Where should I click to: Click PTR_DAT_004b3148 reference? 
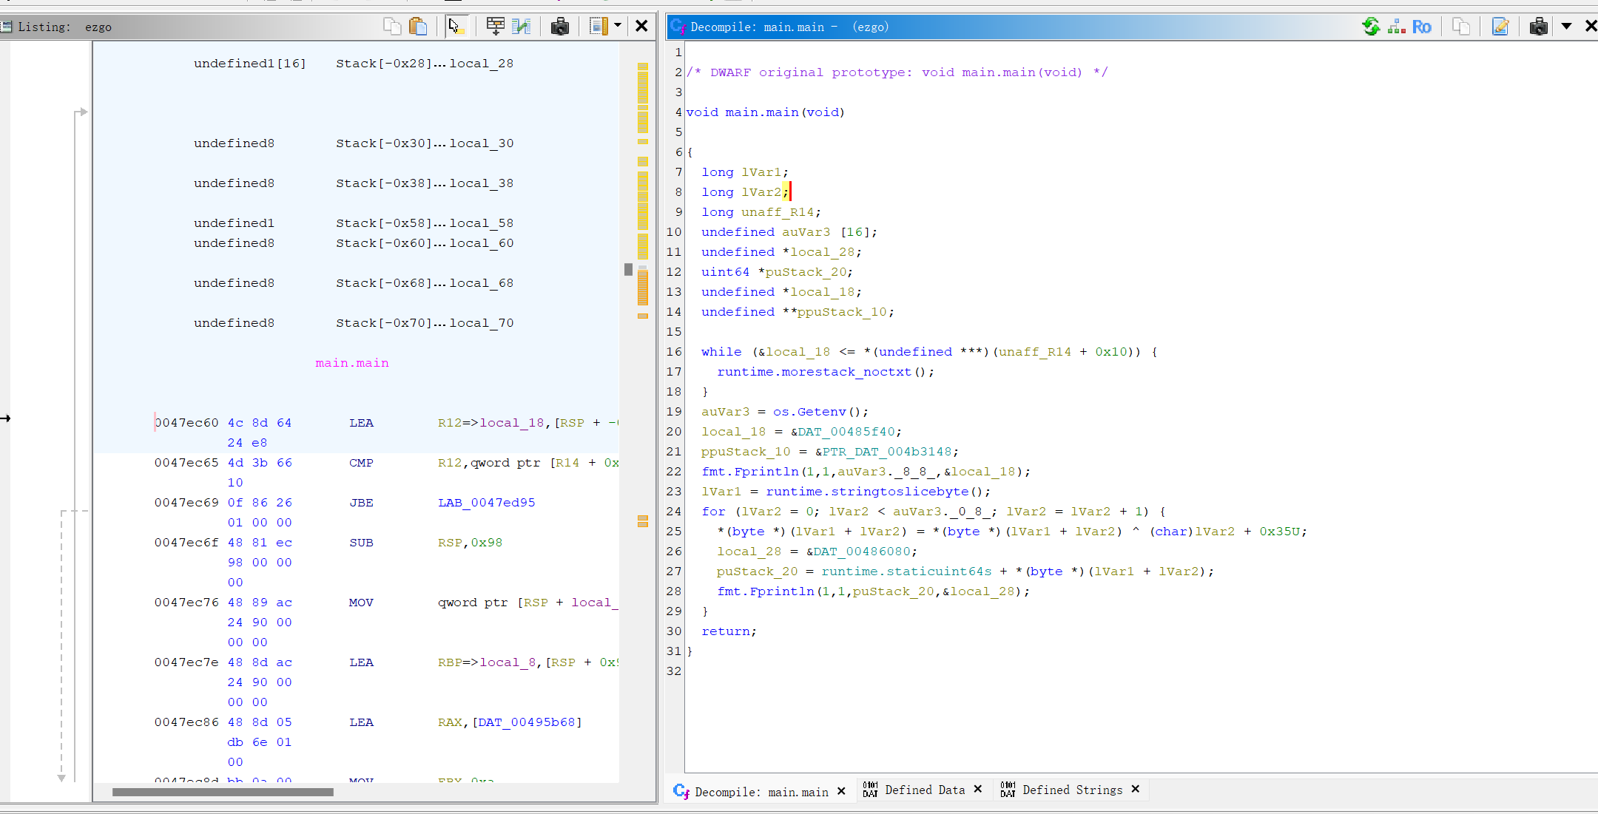coord(887,452)
